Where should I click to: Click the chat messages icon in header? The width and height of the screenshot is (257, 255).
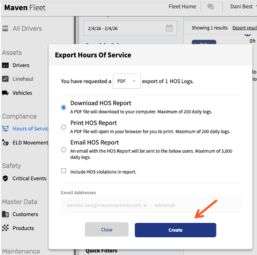210,7
